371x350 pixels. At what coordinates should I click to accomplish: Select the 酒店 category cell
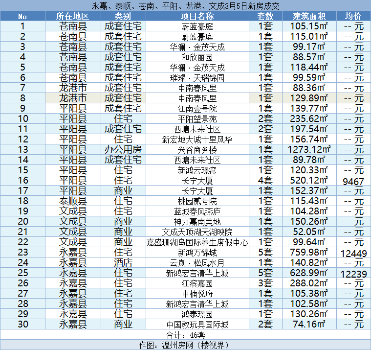click(123, 262)
